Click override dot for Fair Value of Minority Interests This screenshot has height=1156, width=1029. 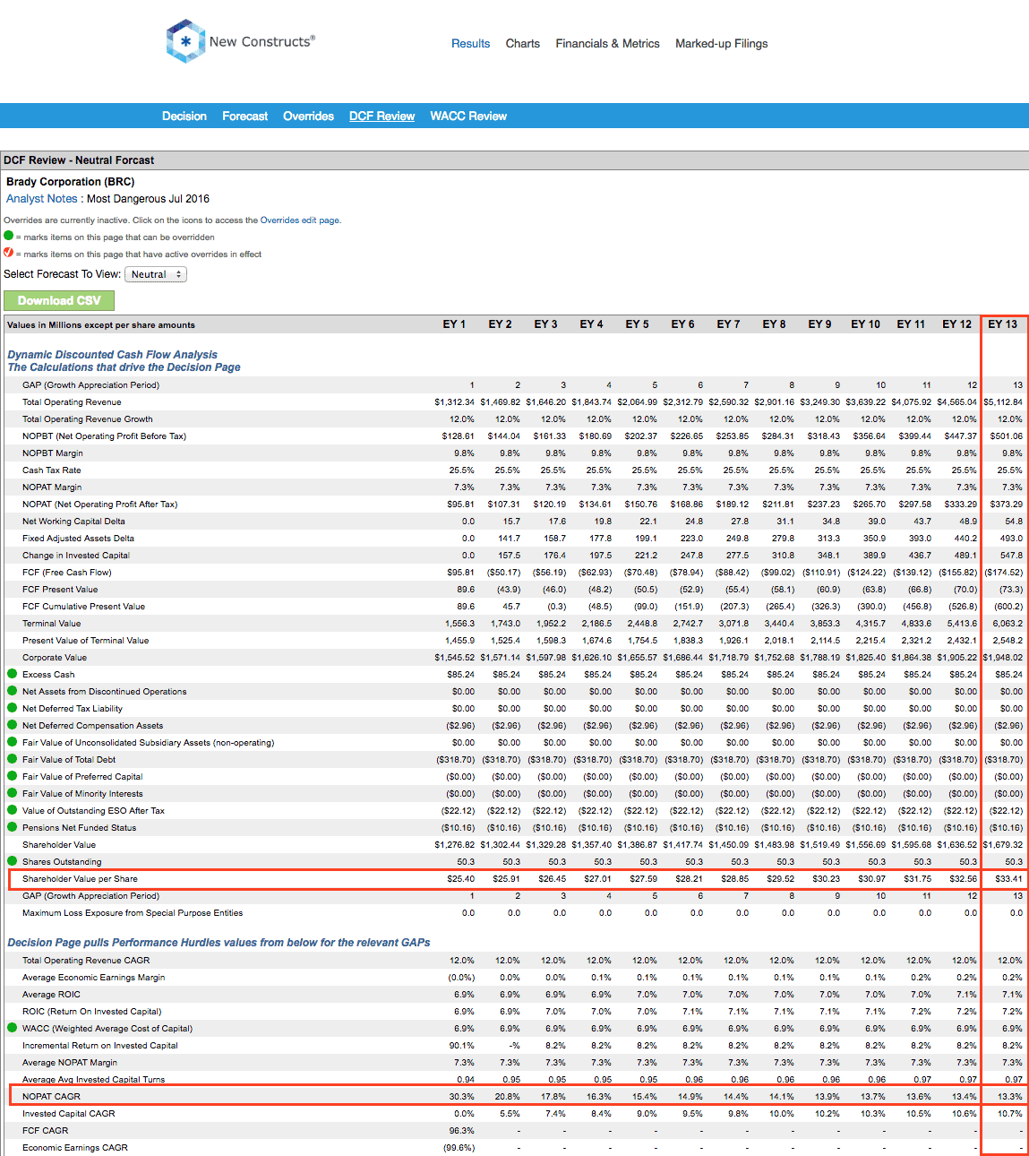[x=13, y=793]
